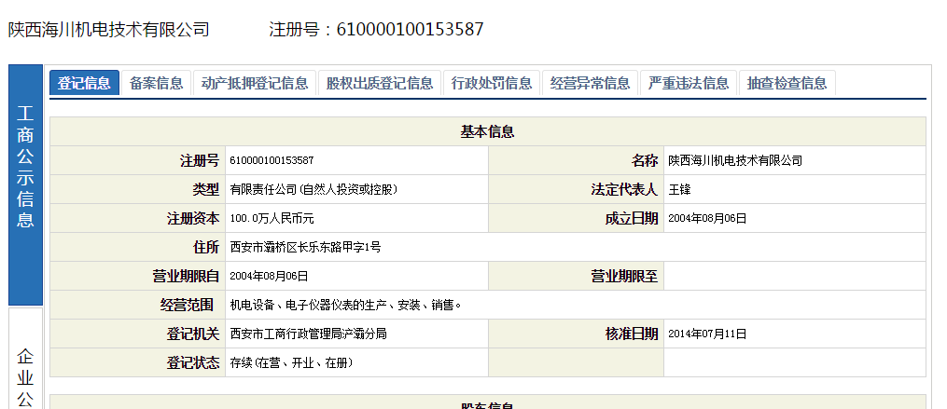Click the 住所 address value
Viewport: 947px width, 409px height.
click(x=305, y=247)
